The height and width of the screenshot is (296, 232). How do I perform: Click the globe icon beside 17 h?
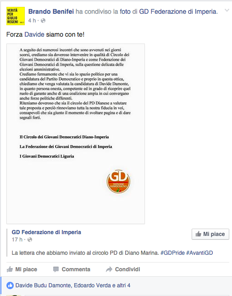click(x=30, y=240)
